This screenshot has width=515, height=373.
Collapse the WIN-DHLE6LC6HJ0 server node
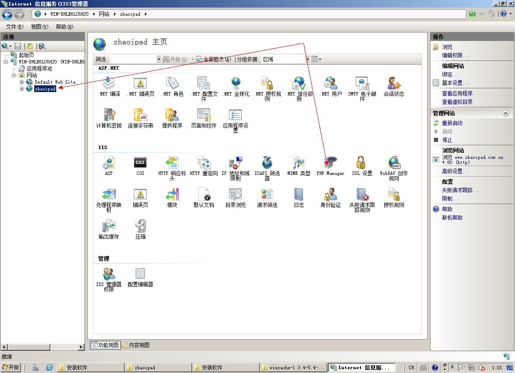[x=6, y=62]
